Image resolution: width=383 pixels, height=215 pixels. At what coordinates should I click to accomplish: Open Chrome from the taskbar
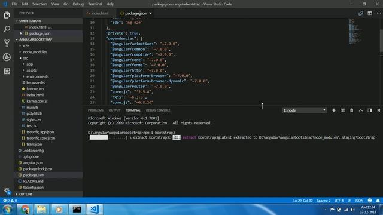[25, 210]
